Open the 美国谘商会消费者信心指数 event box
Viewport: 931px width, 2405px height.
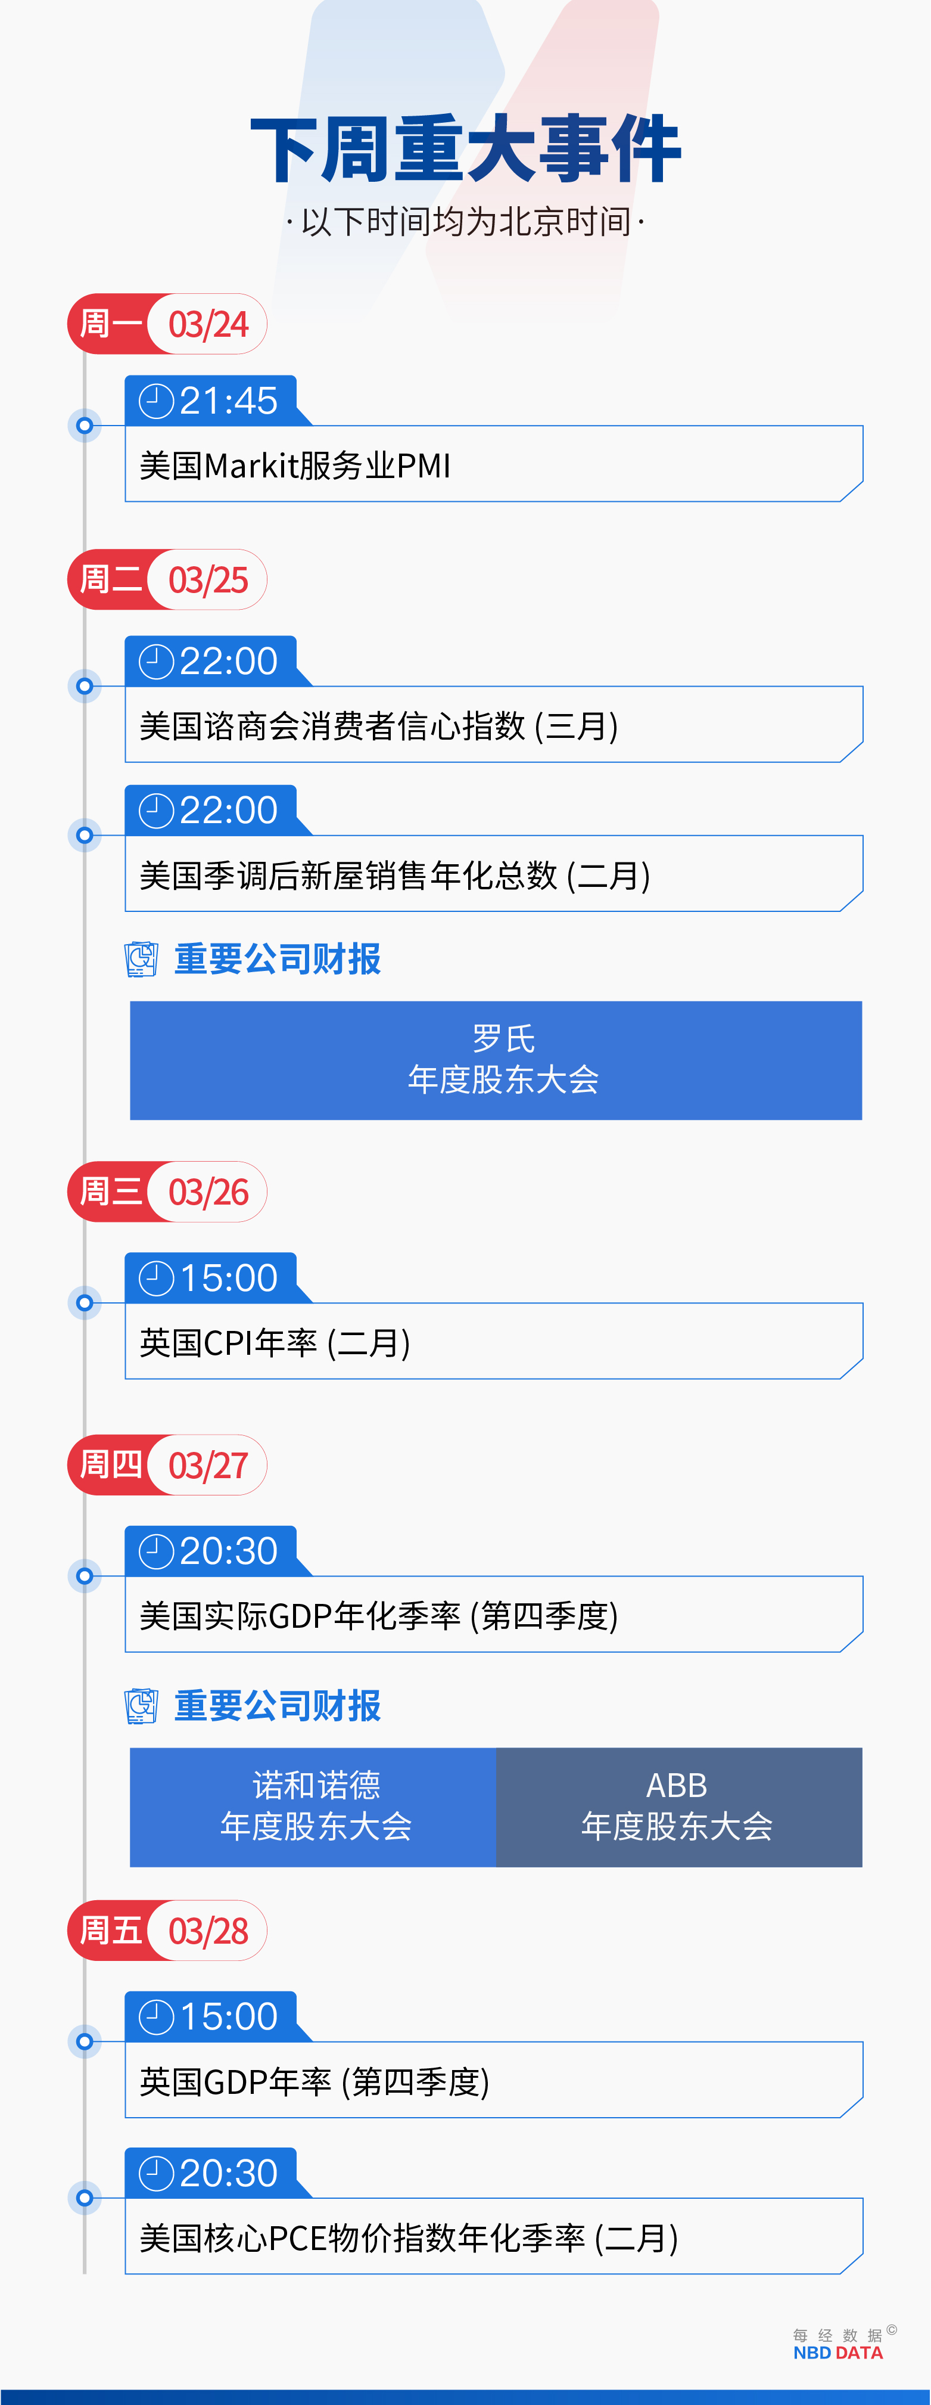pyautogui.click(x=494, y=725)
